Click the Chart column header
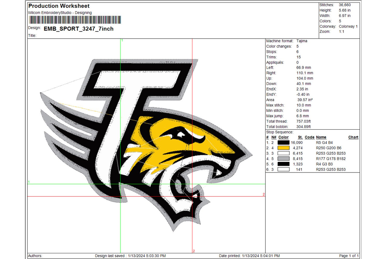The width and height of the screenshot is (389, 259). click(353, 137)
